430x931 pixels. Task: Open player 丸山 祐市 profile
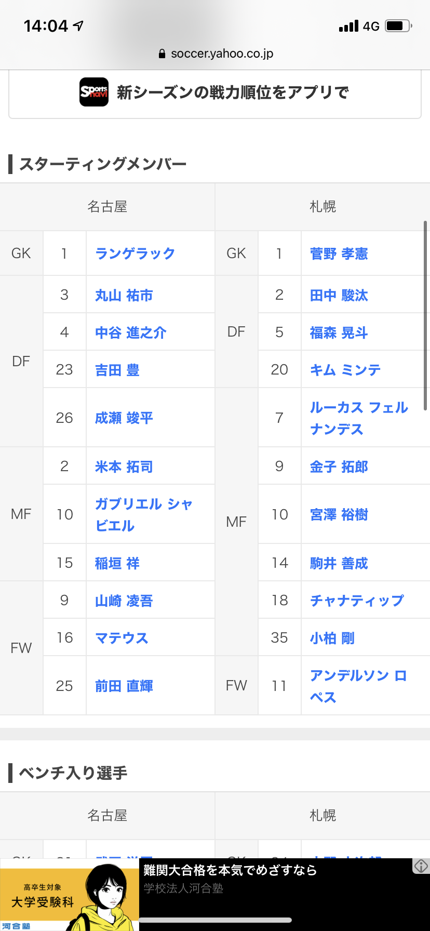tap(124, 295)
